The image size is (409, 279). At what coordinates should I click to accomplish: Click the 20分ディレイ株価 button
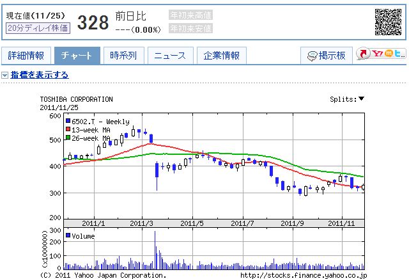tap(38, 28)
